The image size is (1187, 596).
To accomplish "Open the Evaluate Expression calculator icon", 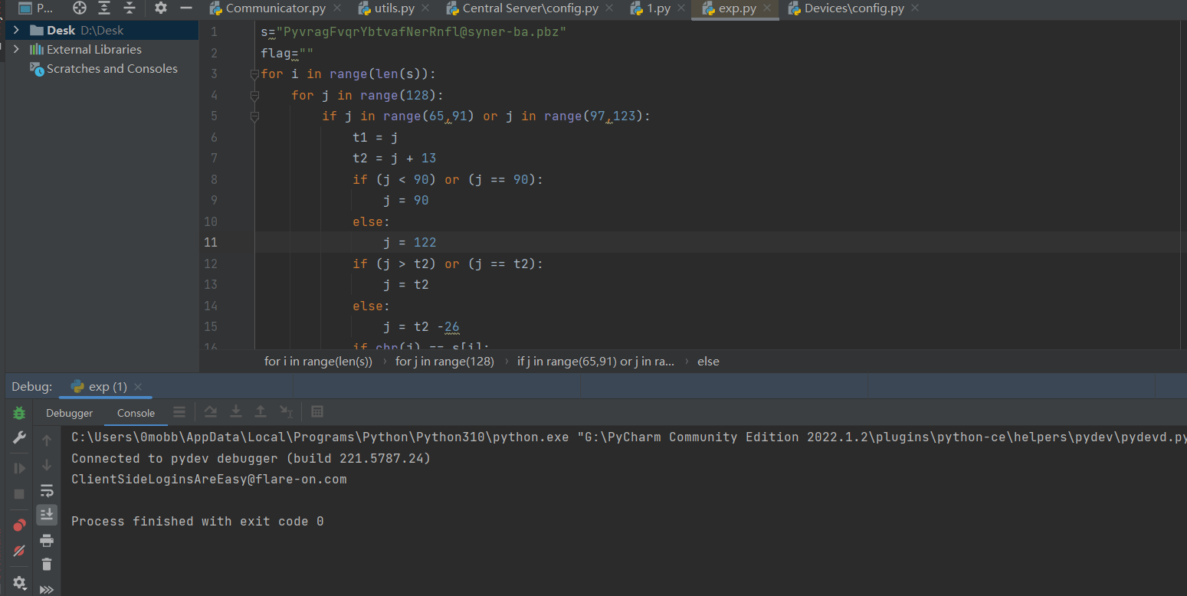I will [x=317, y=412].
